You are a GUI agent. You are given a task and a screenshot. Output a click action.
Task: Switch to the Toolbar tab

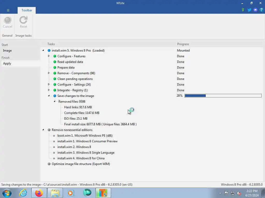[27, 10]
